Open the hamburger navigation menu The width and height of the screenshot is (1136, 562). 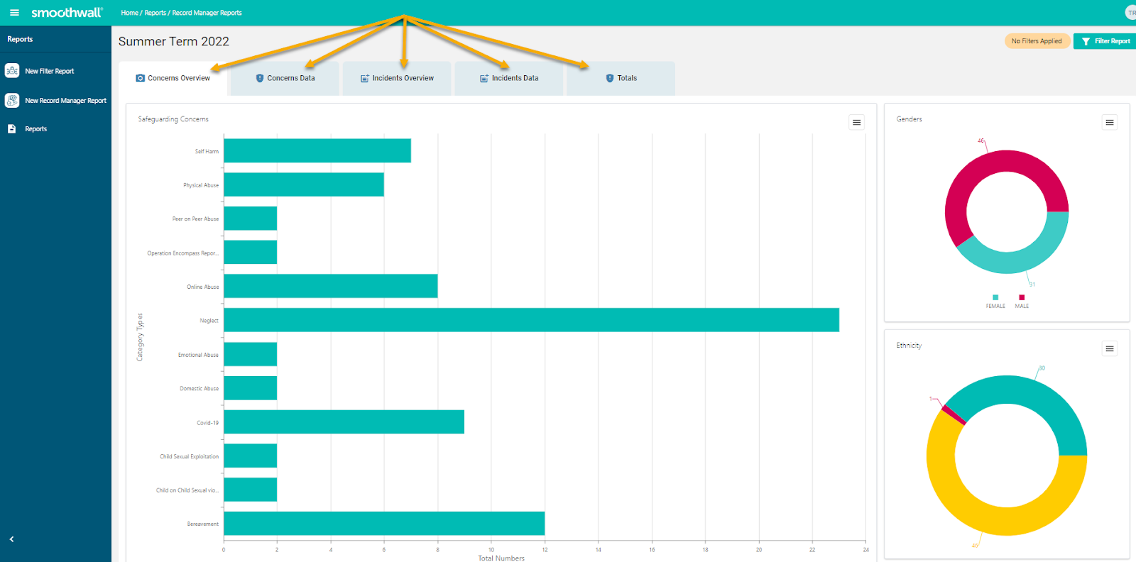point(14,13)
